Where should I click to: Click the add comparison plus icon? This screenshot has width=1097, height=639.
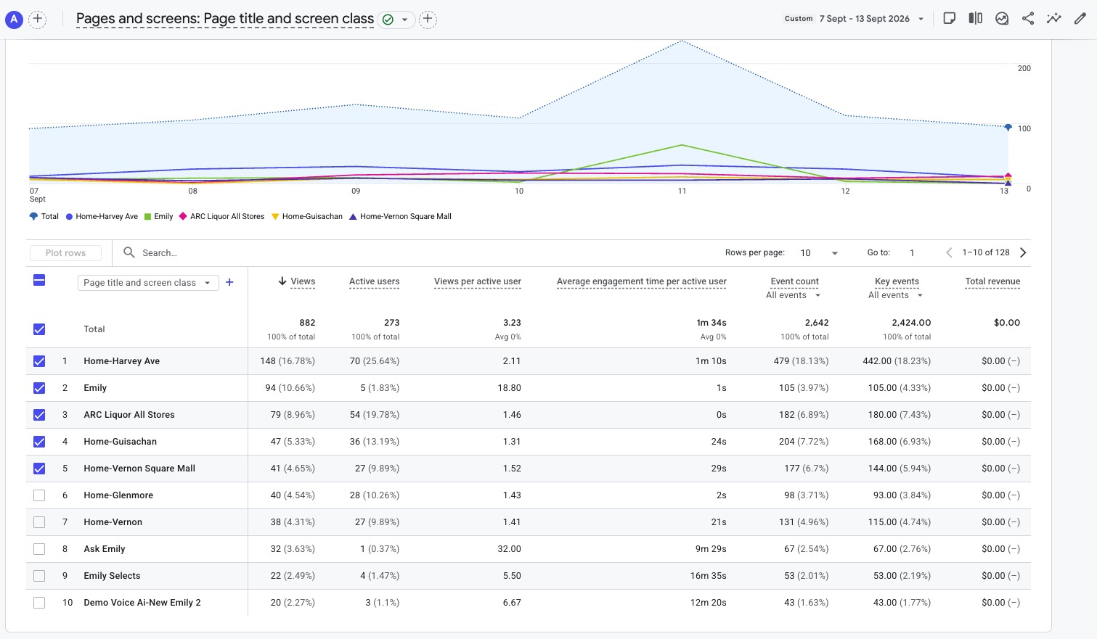pyautogui.click(x=38, y=19)
